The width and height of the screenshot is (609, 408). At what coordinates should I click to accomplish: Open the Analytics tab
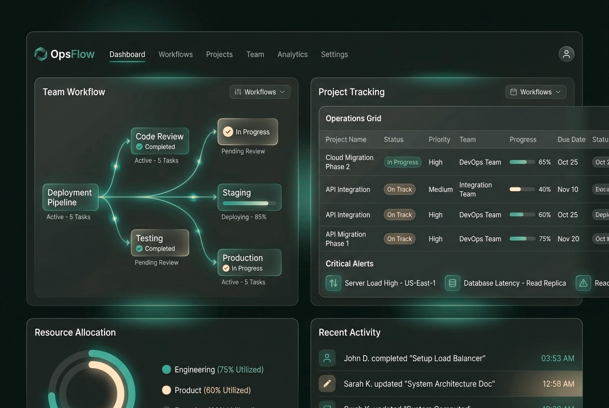click(x=292, y=54)
